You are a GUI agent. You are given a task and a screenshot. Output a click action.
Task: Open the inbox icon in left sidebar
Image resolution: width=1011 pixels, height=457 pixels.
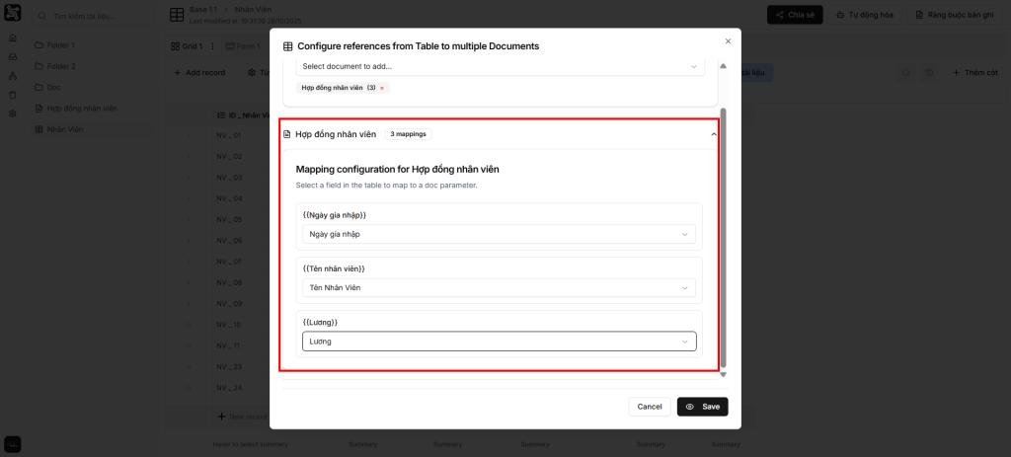(x=12, y=56)
